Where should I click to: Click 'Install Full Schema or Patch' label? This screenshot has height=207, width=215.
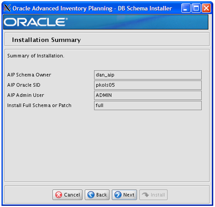click(39, 105)
